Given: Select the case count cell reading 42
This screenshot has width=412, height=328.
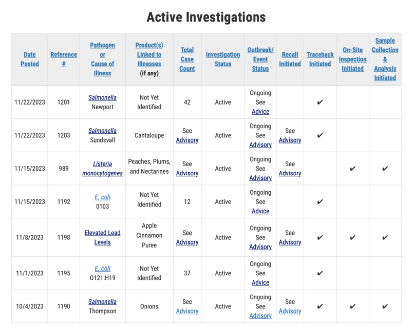Looking at the screenshot, I should click(x=187, y=102).
